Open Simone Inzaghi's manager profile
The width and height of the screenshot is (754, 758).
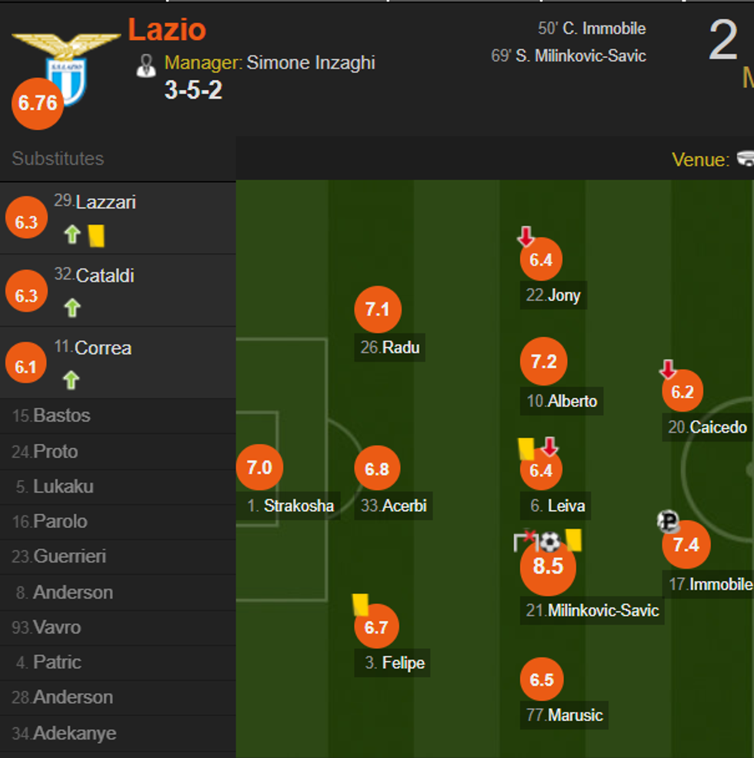(309, 62)
